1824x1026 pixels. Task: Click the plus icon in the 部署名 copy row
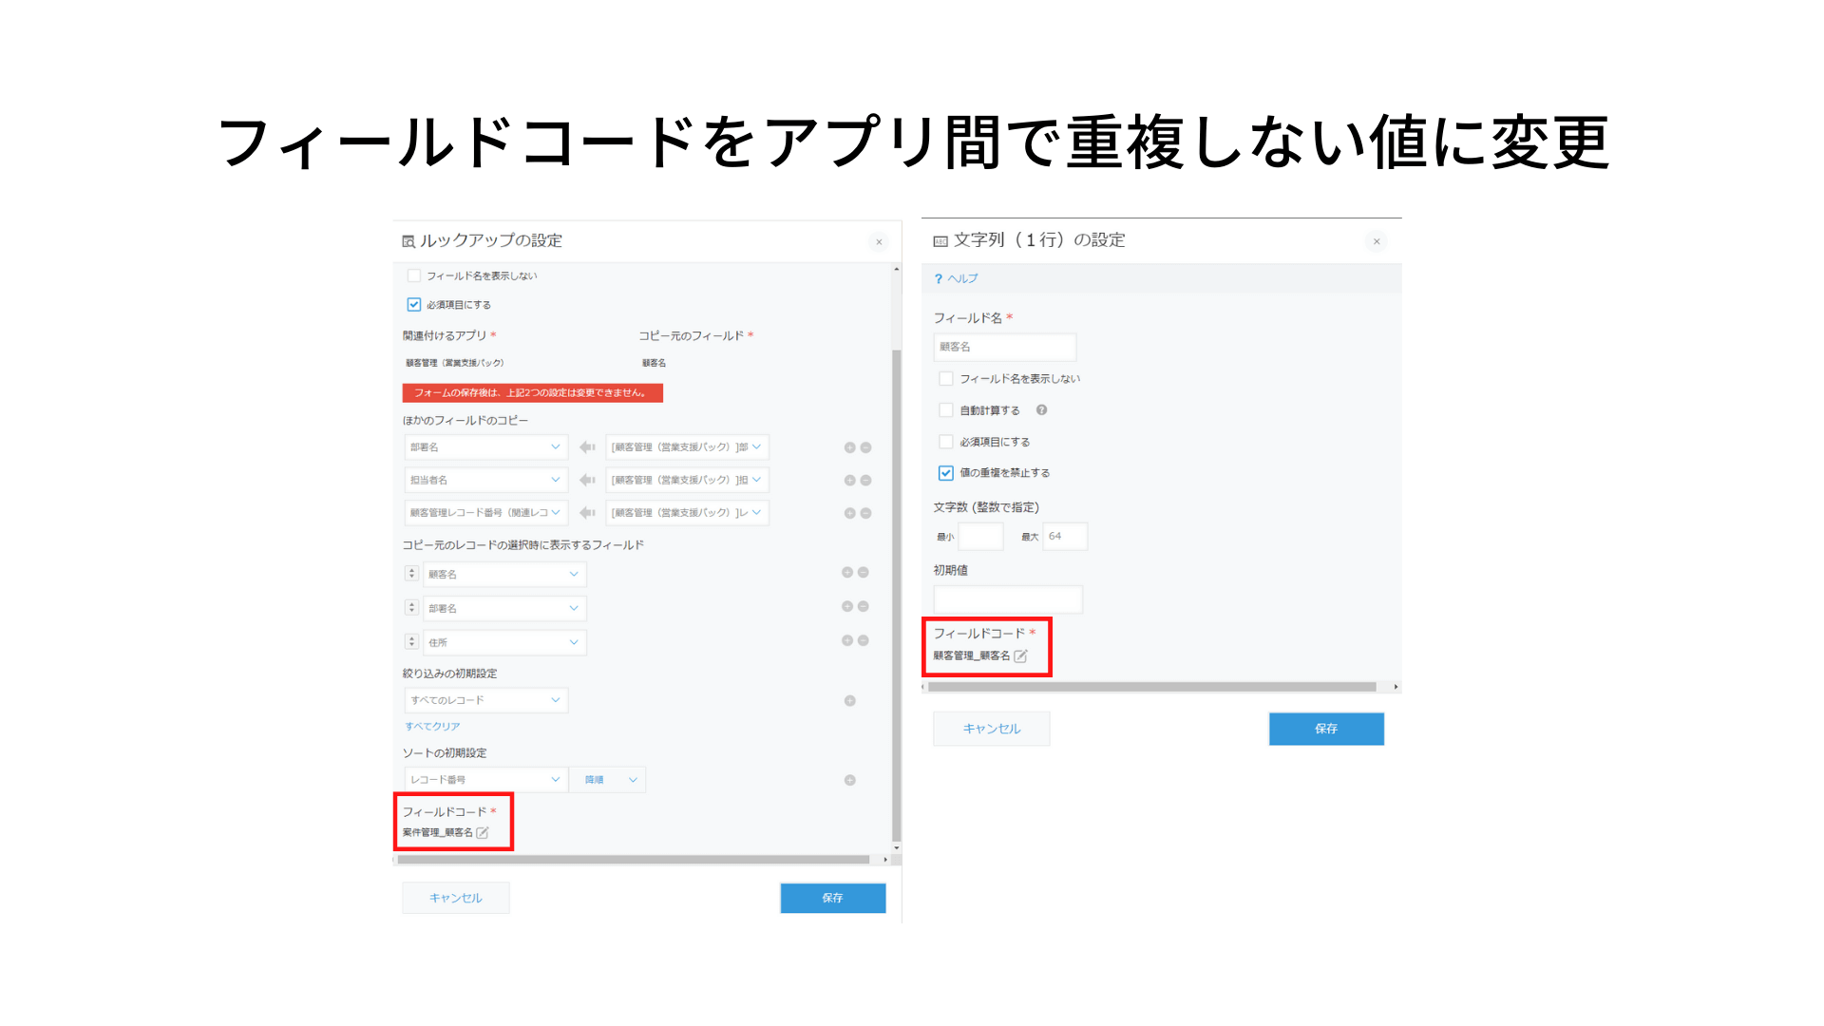pos(849,447)
